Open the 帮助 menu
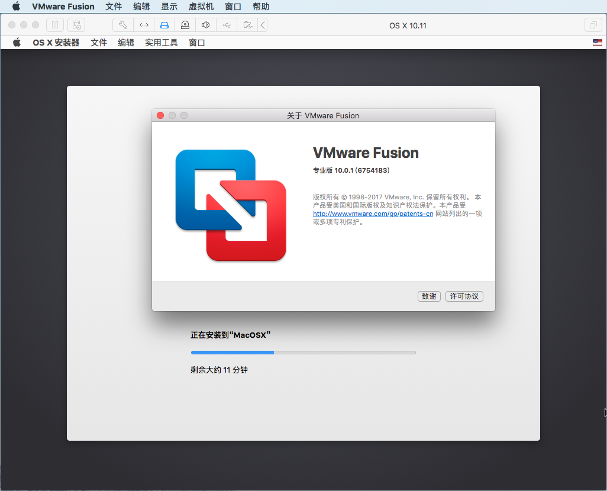This screenshot has height=491, width=607. pos(261,7)
